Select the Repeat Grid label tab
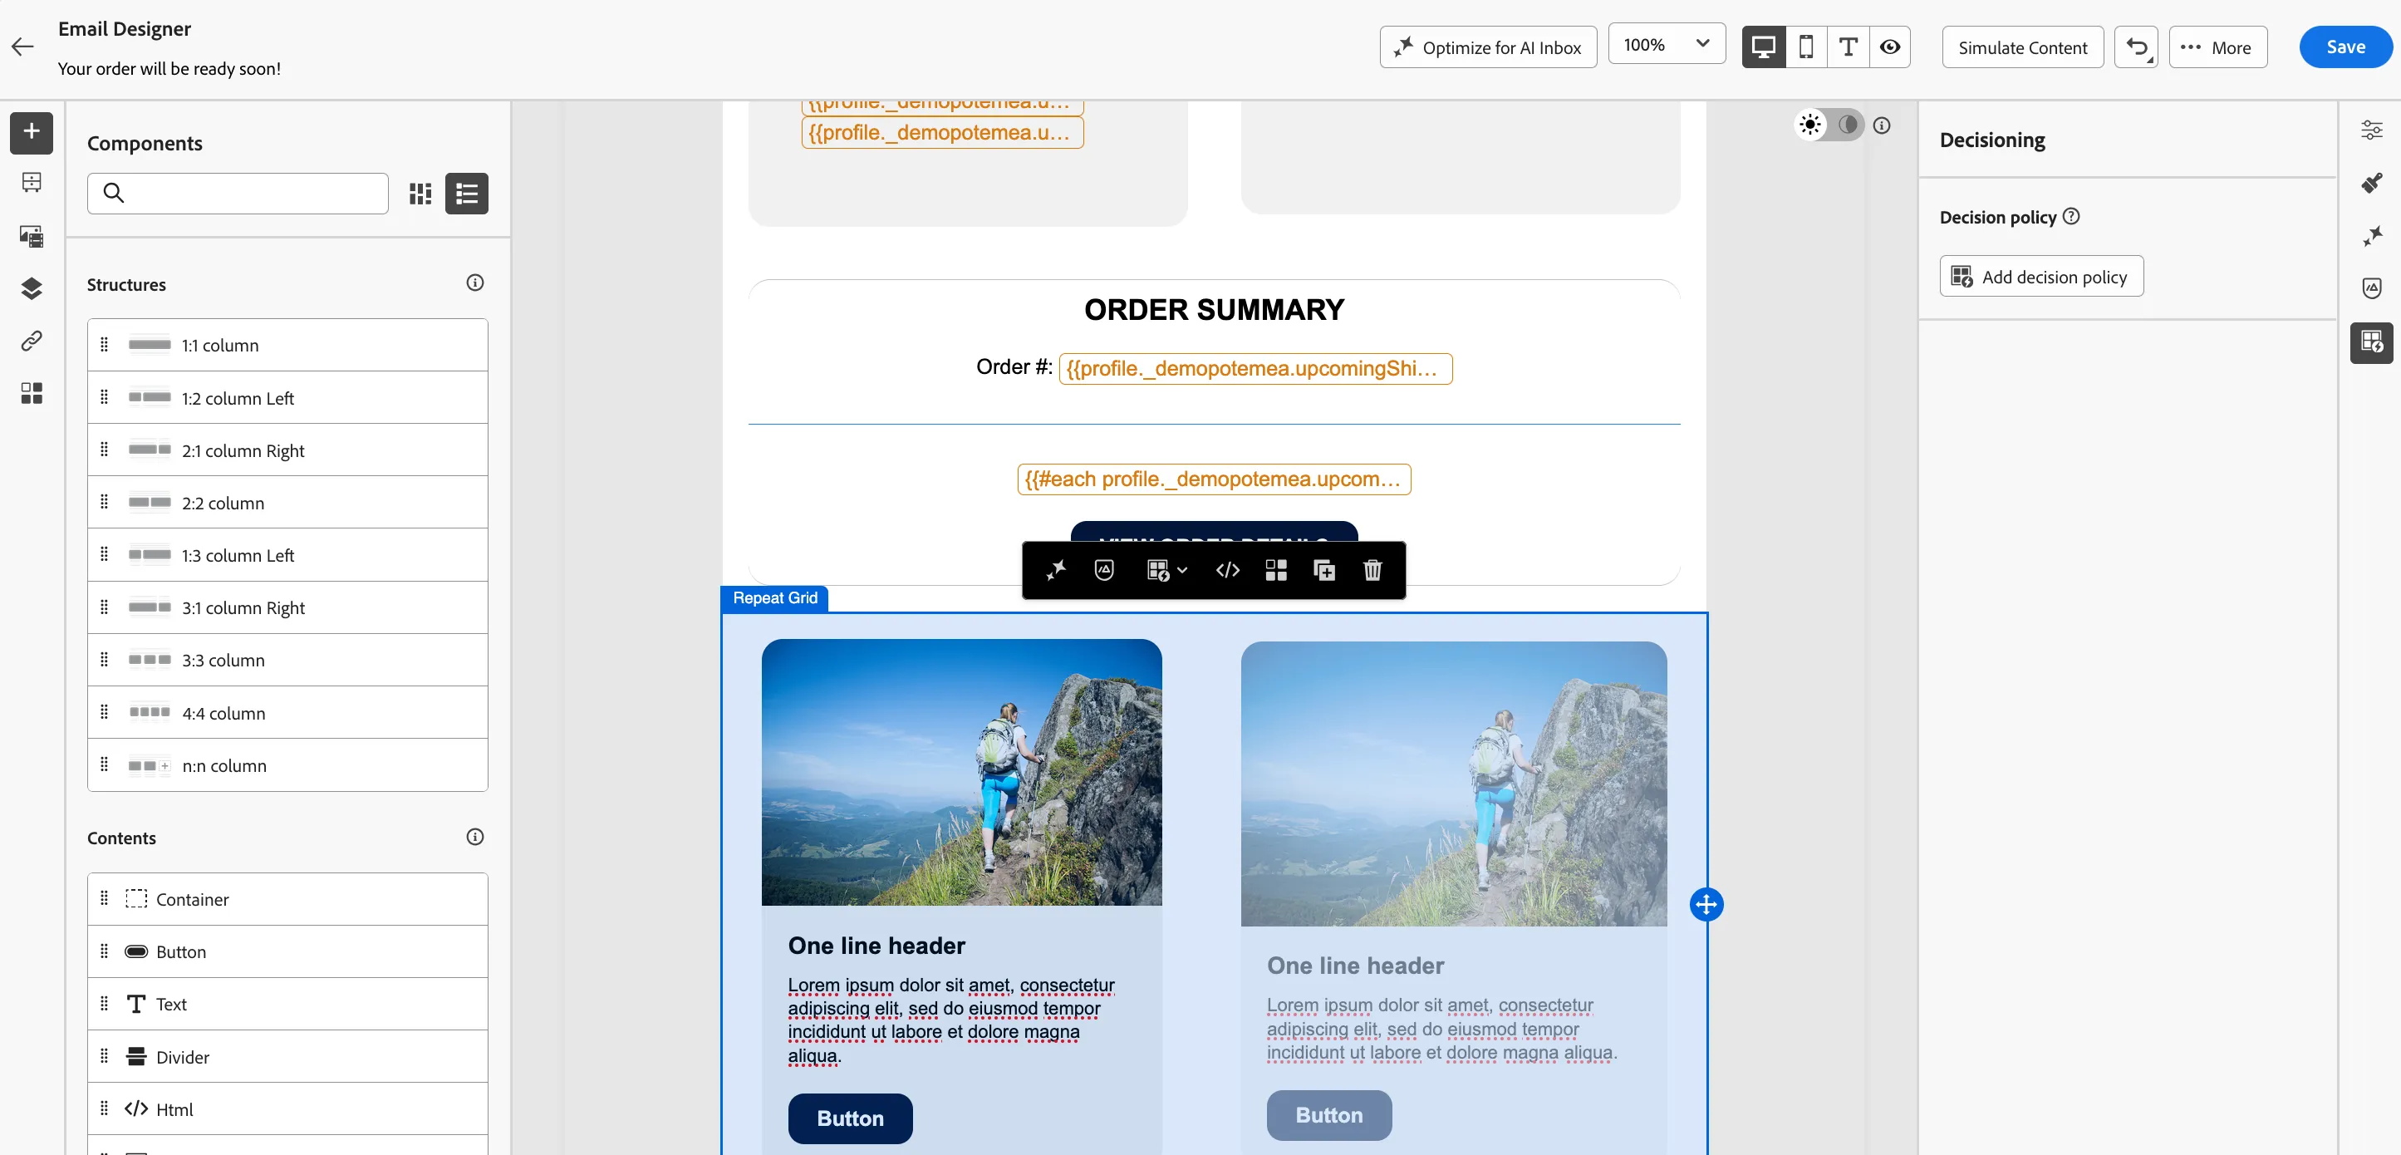Screen dimensions: 2401x1155 pyautogui.click(x=774, y=597)
